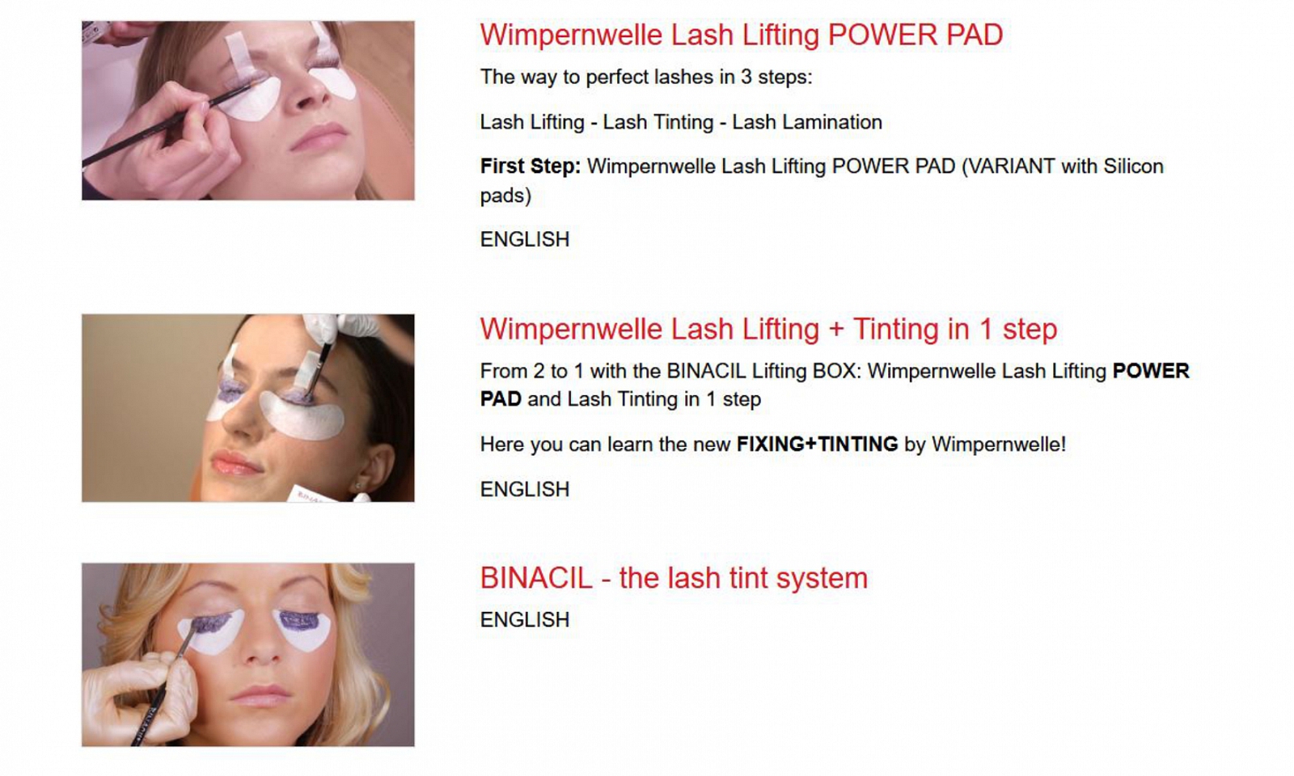Select ENGLISH under the BINACIL tint system heading
The image size is (1294, 776).
525,619
